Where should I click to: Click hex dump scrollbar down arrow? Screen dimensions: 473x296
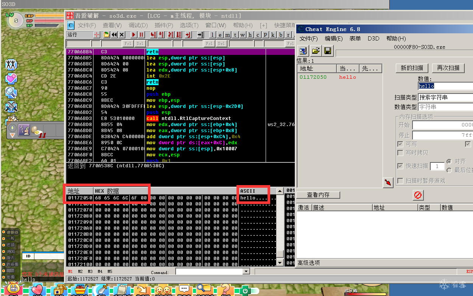(280, 263)
